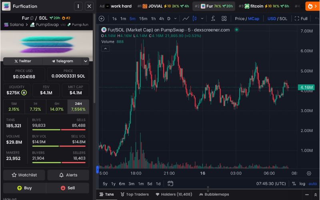The image size is (320, 200).
Task: Open chart settings gear icon
Action: 309,173
